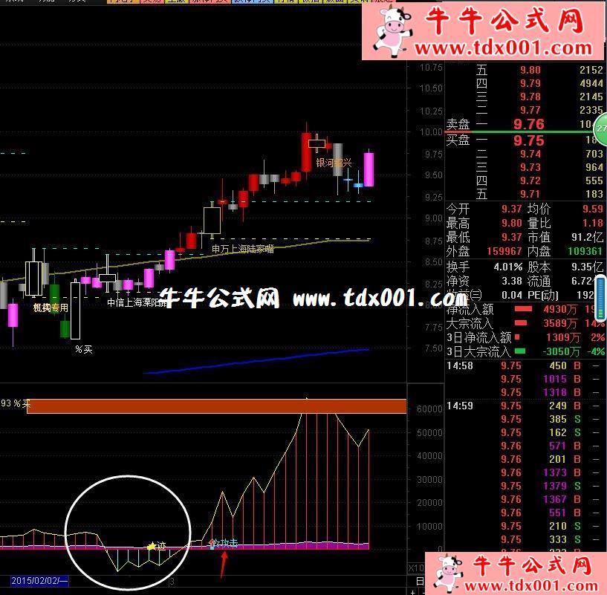Select the trade row with volume 1318
Screen dimensions: 607x595
tap(525, 392)
